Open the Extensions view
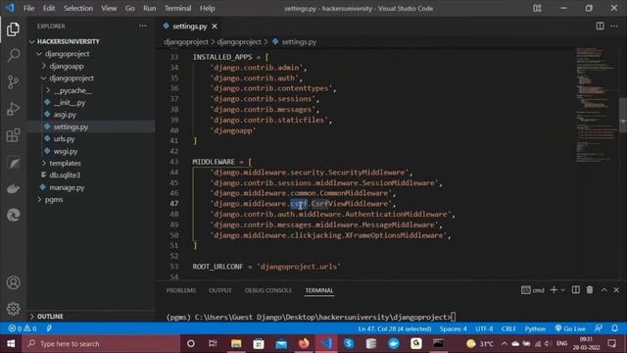Screen dimensions: 627x353 tap(13, 135)
